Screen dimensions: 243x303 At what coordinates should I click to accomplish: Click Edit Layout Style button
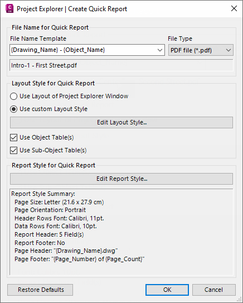click(x=122, y=122)
